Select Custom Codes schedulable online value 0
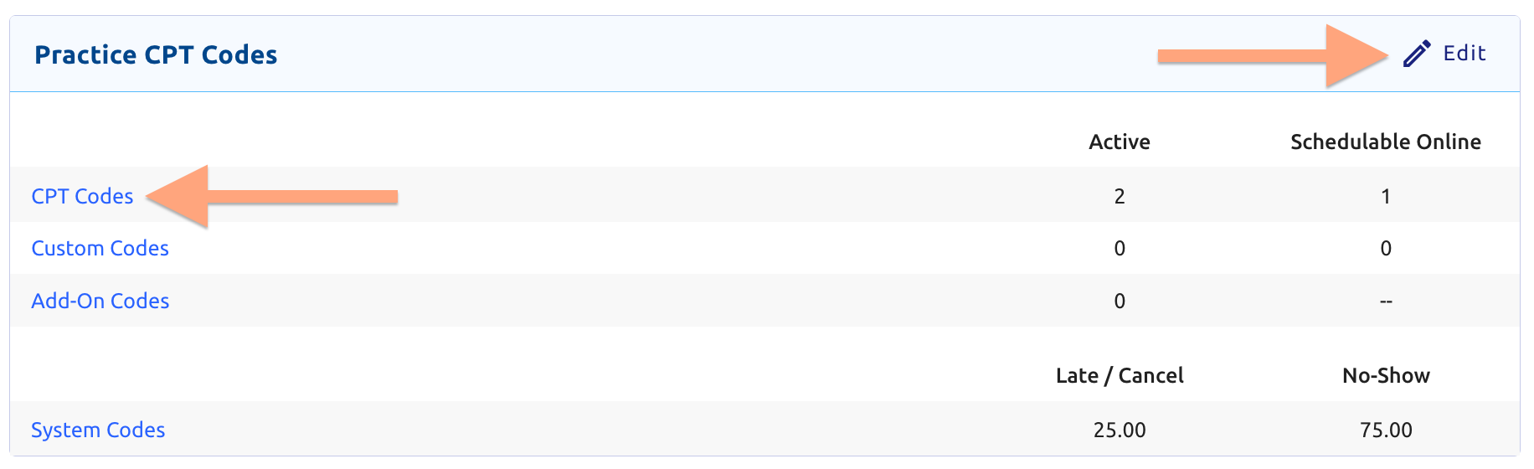The height and width of the screenshot is (469, 1534). tap(1386, 248)
